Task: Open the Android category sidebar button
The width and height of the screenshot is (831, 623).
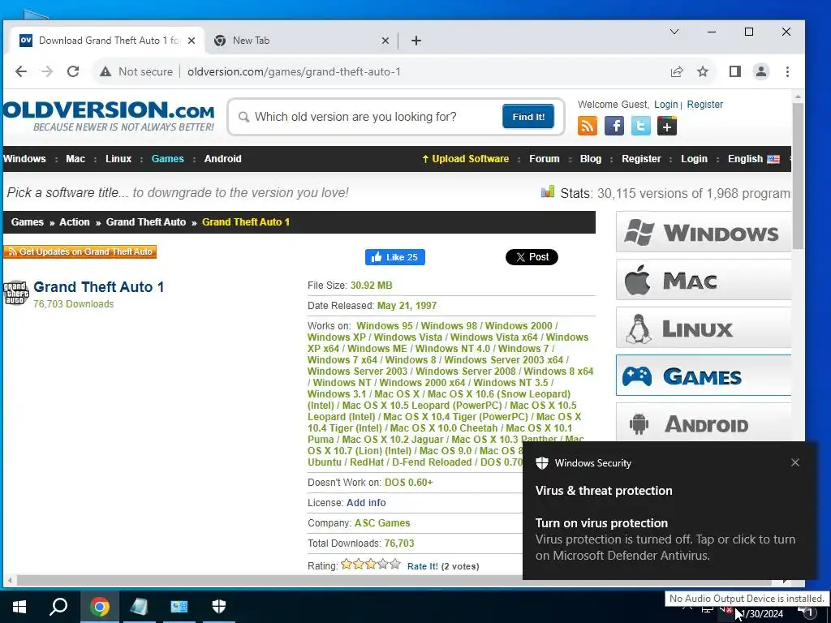Action: (704, 423)
